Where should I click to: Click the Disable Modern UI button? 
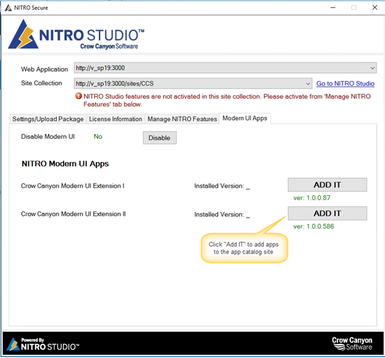pos(160,138)
